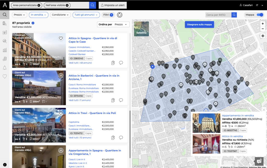Focus the 'Cerca per Rif/ID' input field
Screen dimensions: 267x168
coord(218,15)
